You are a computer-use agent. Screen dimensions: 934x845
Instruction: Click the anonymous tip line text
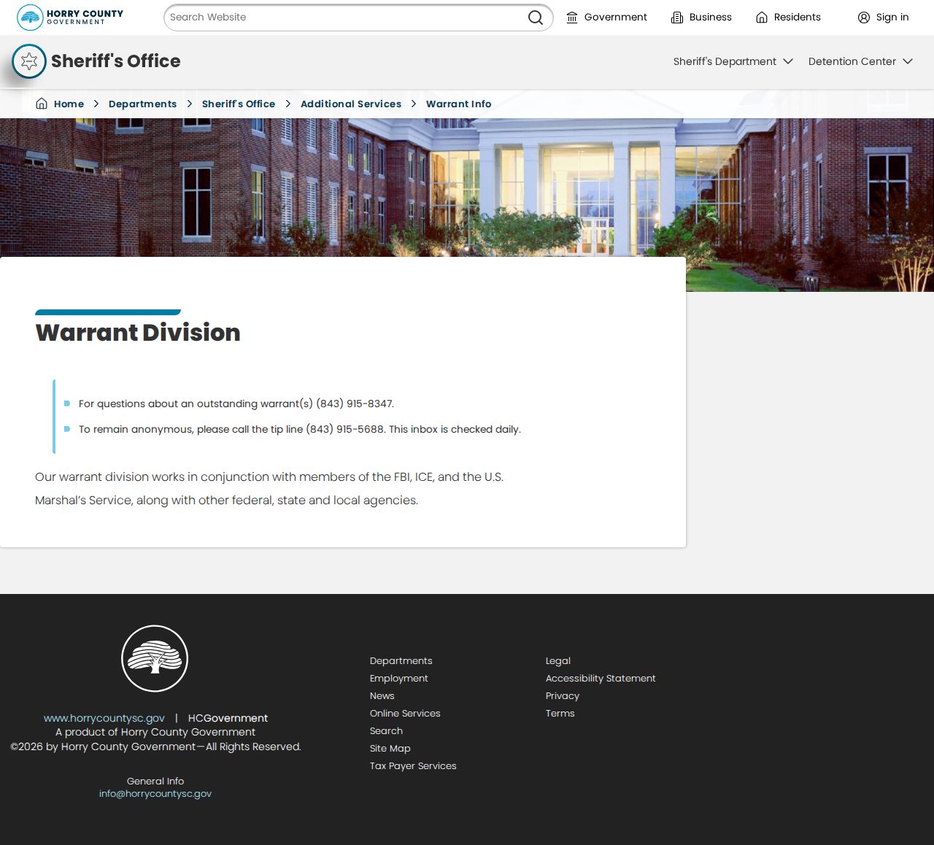click(x=300, y=429)
